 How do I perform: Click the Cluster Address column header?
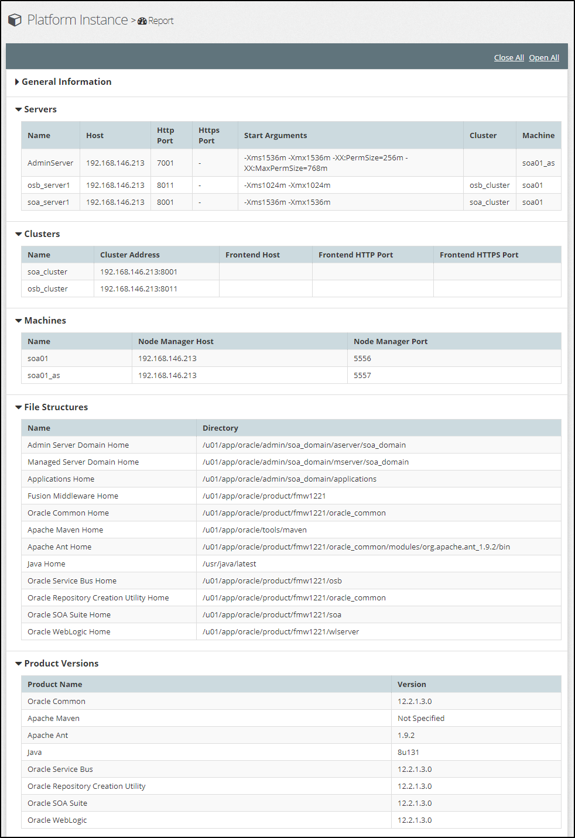pyautogui.click(x=129, y=255)
